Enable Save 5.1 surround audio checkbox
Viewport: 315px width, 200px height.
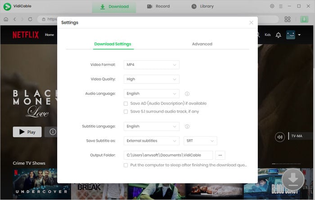[126, 112]
